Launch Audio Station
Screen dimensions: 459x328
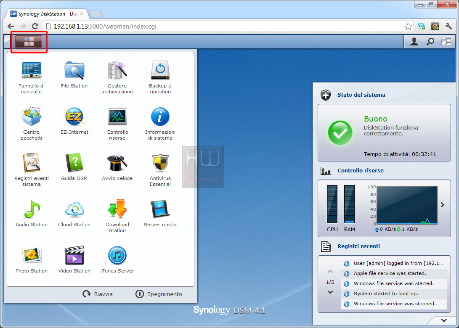point(31,213)
